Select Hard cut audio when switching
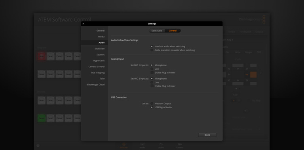This screenshot has height=150, width=304. pyautogui.click(x=152, y=46)
